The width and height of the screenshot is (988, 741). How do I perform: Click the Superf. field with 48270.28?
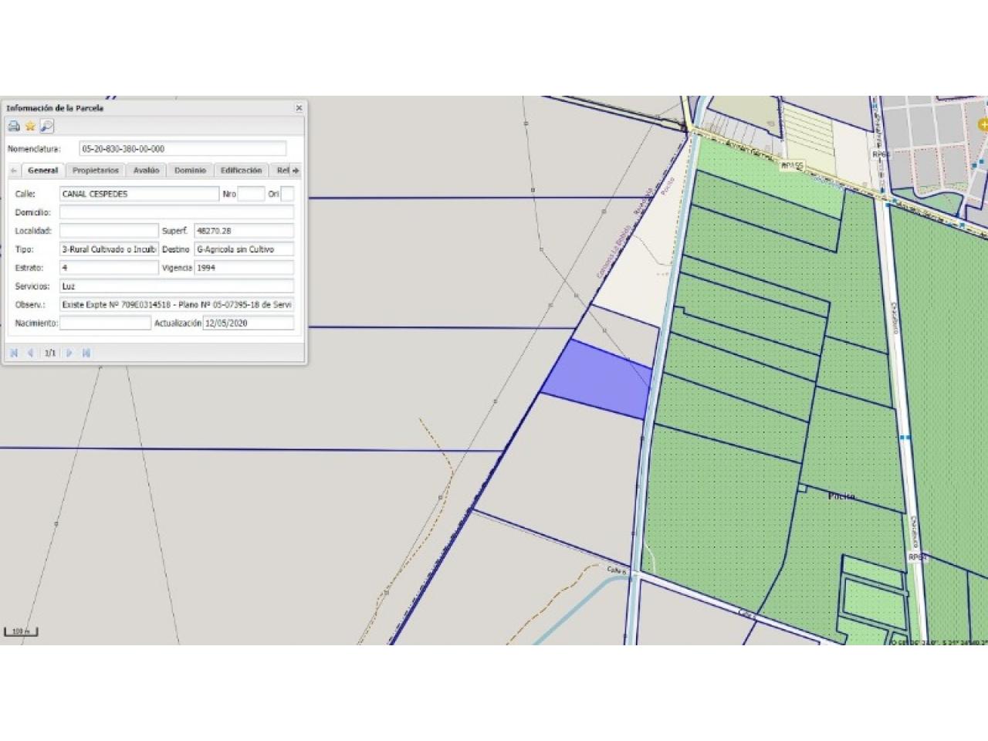pyautogui.click(x=244, y=231)
